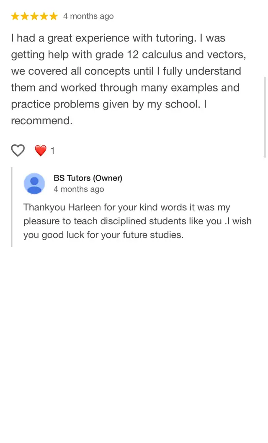The height and width of the screenshot is (443, 268).
Task: Click the review's "4 months ago" timestamp
Action: (x=88, y=16)
